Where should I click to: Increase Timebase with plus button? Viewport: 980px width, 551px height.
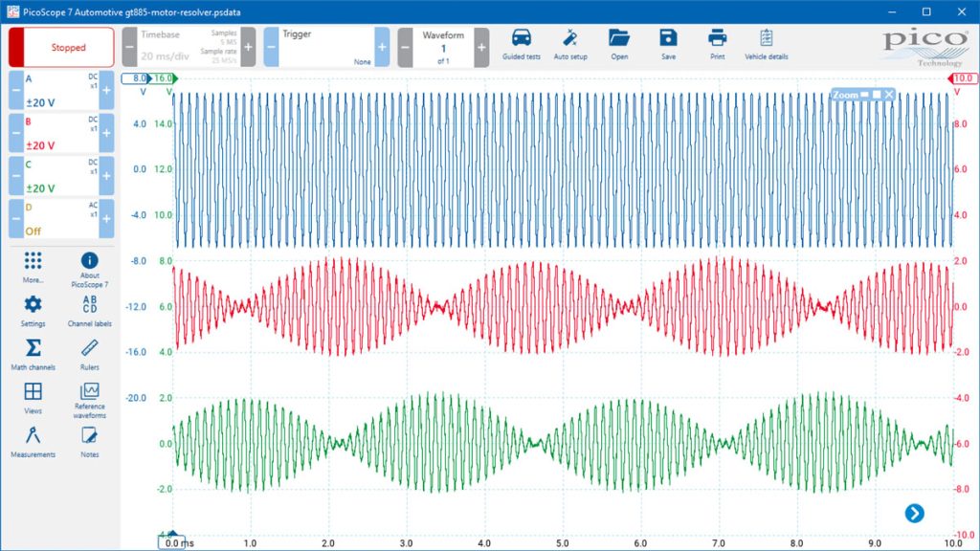point(248,48)
